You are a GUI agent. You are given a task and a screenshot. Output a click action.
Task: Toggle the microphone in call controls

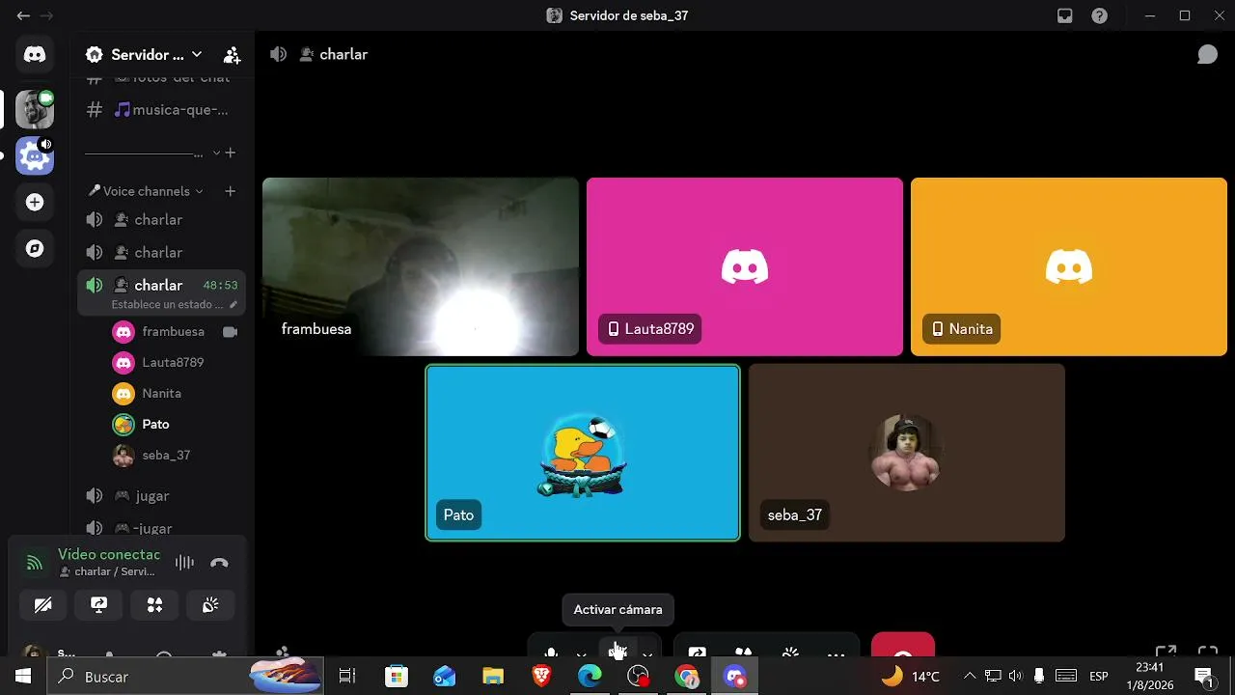[551, 653]
